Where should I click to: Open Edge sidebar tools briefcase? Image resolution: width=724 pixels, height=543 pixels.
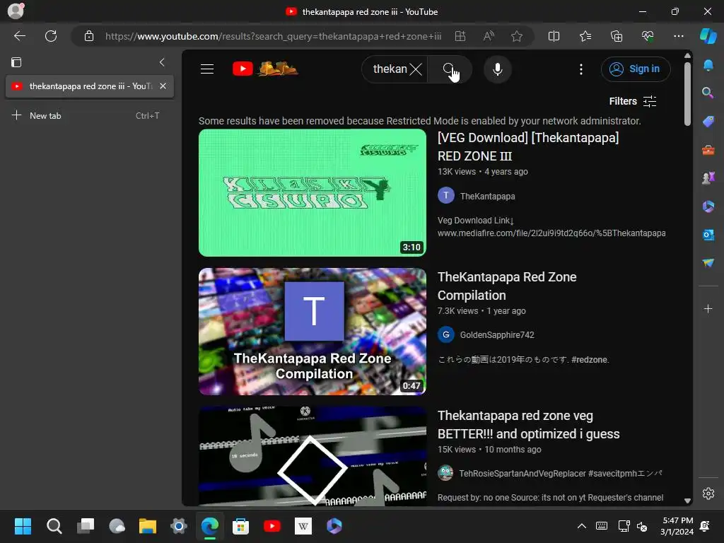[708, 150]
